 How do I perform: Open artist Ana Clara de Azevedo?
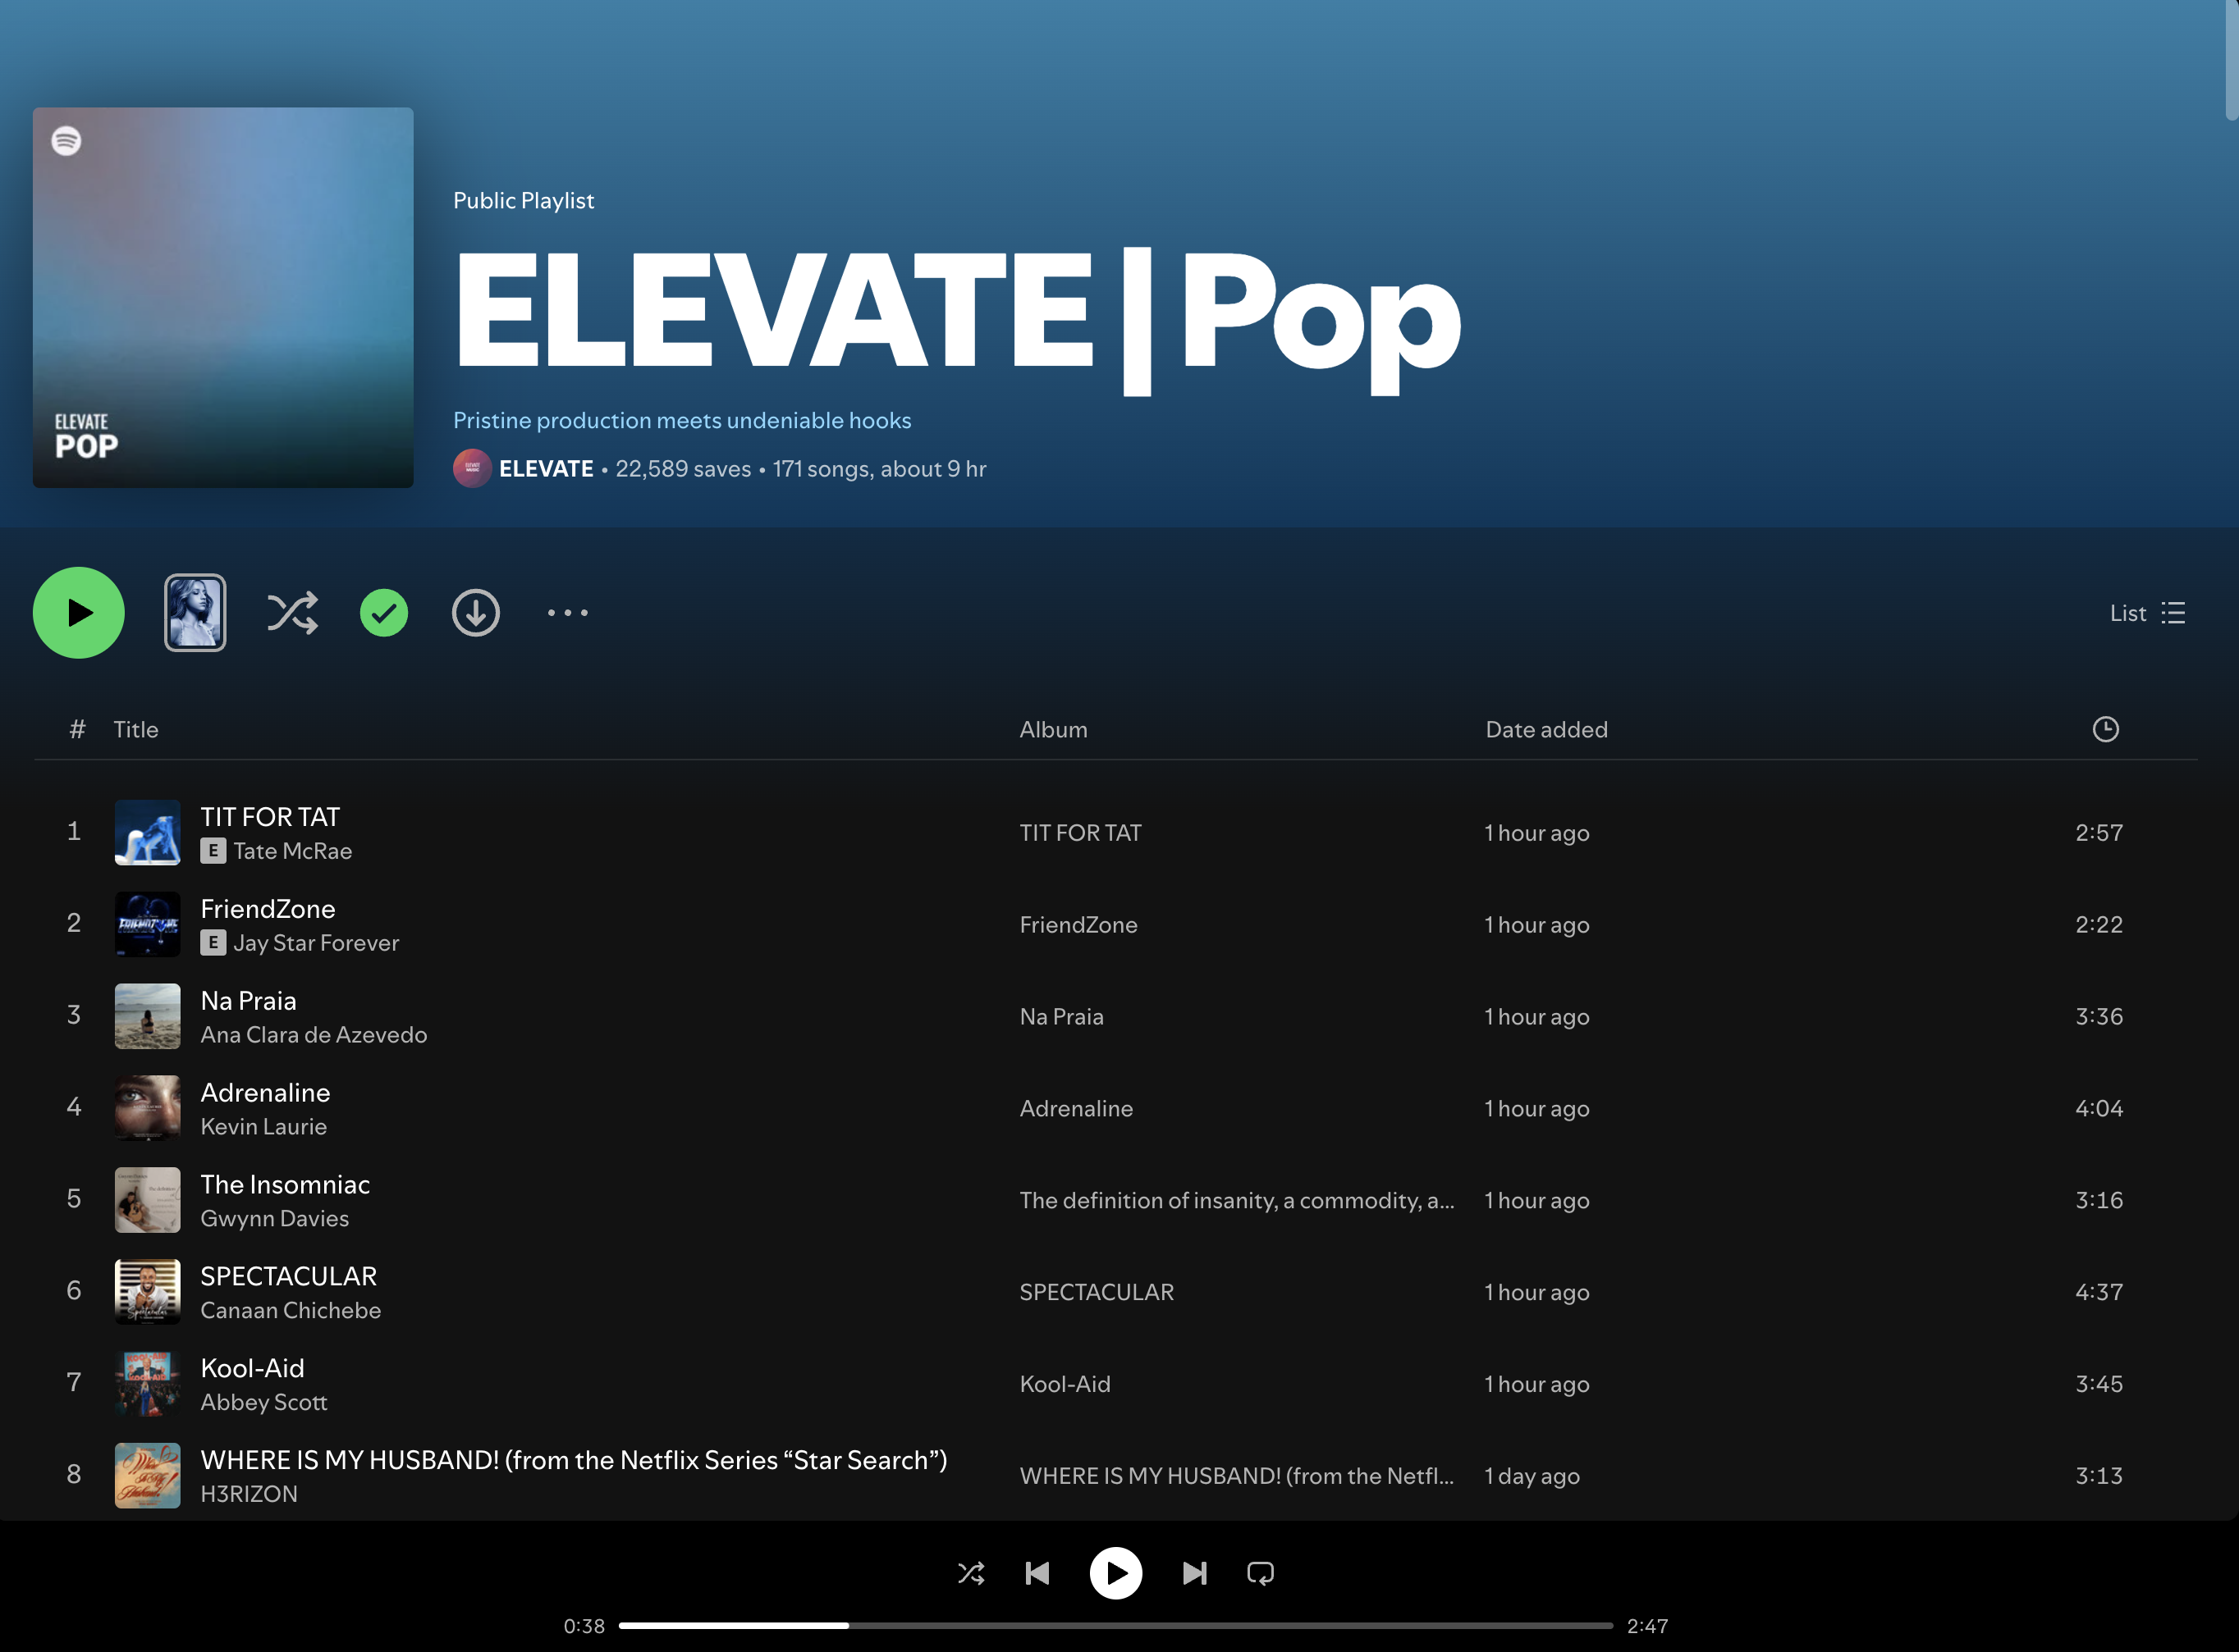coord(314,1035)
